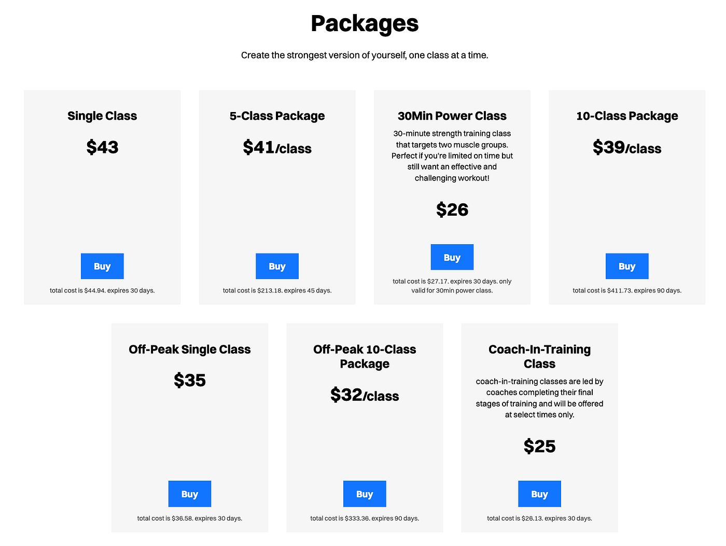Click the $25 Coach-In-Training price
Screen dimensions: 726x546
click(x=539, y=446)
